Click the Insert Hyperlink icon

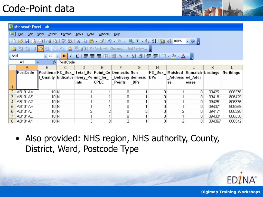point(131,41)
